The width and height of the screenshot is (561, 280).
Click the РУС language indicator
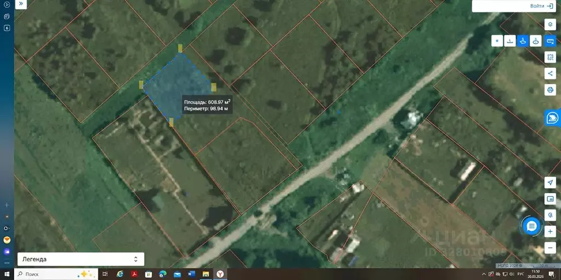521,274
